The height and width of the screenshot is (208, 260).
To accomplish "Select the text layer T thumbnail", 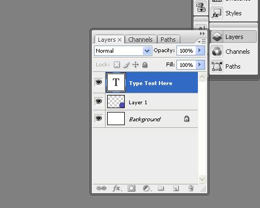I will 116,82.
